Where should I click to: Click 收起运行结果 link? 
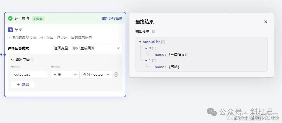click(112, 18)
